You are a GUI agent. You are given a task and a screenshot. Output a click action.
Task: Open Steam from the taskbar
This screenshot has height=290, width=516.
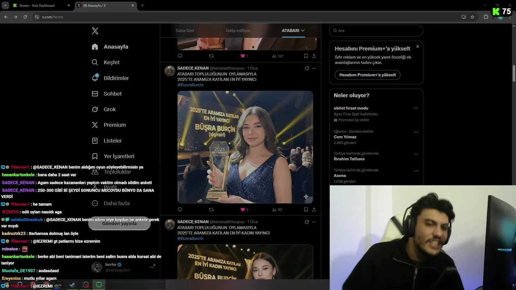click(72, 285)
